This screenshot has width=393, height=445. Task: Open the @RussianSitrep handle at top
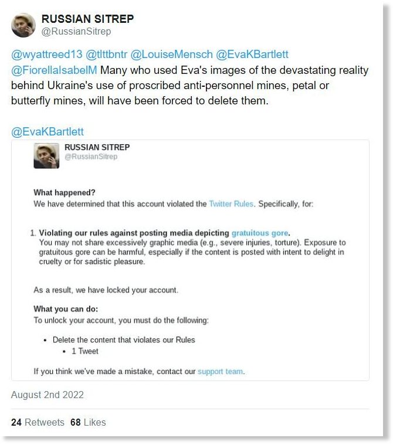click(x=76, y=31)
